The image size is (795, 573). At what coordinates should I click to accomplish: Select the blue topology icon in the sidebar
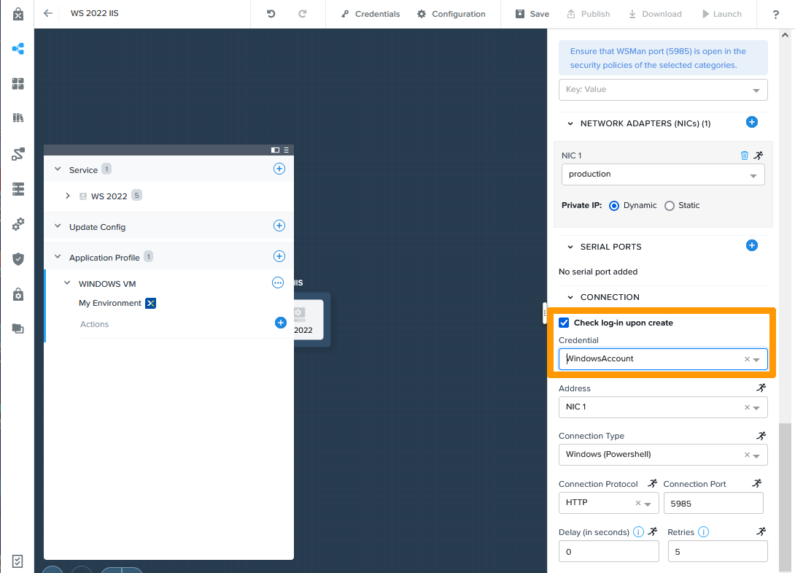[17, 49]
